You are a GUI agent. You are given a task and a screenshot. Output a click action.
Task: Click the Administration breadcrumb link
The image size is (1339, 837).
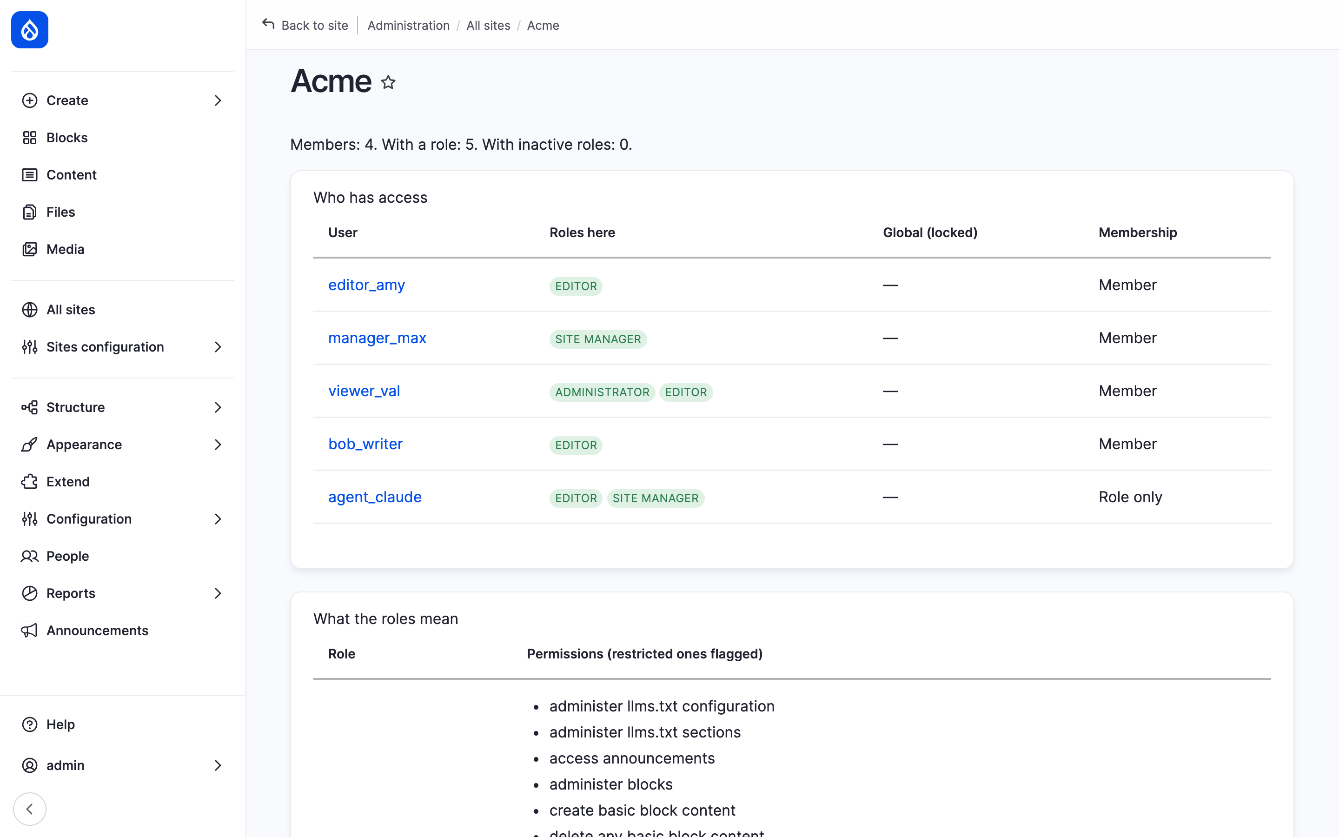(408, 26)
